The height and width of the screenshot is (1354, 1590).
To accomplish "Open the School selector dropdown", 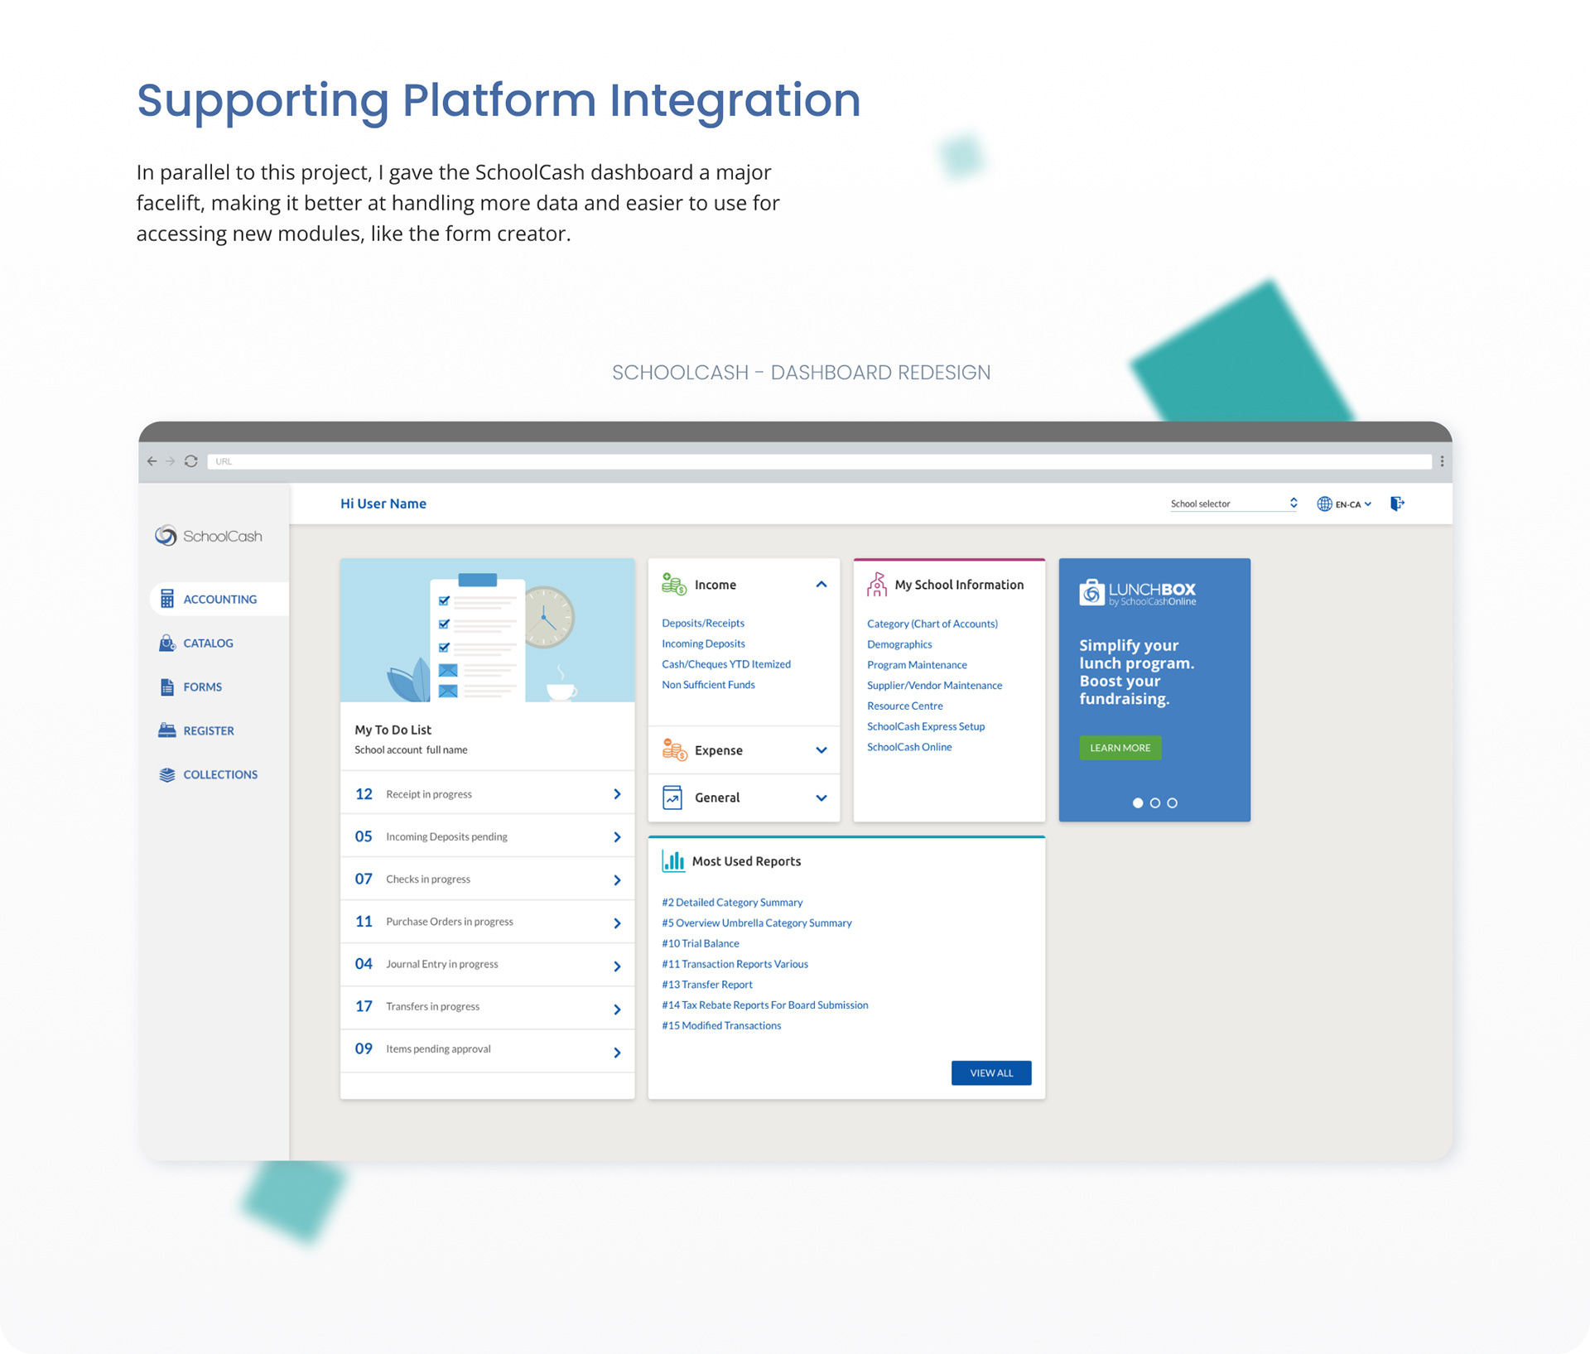I will pos(1233,504).
